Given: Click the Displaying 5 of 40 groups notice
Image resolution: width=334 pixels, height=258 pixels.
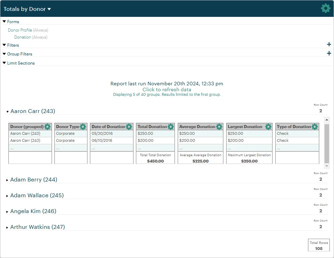Looking at the screenshot, I should [x=167, y=94].
